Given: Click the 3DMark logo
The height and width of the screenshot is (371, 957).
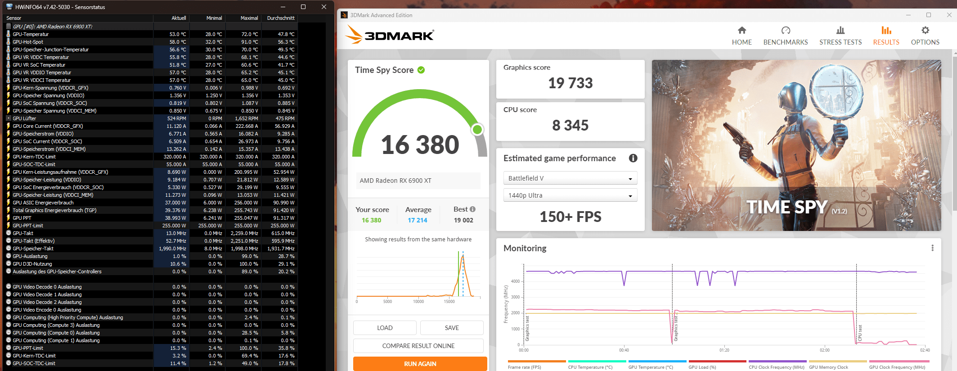Looking at the screenshot, I should (390, 35).
